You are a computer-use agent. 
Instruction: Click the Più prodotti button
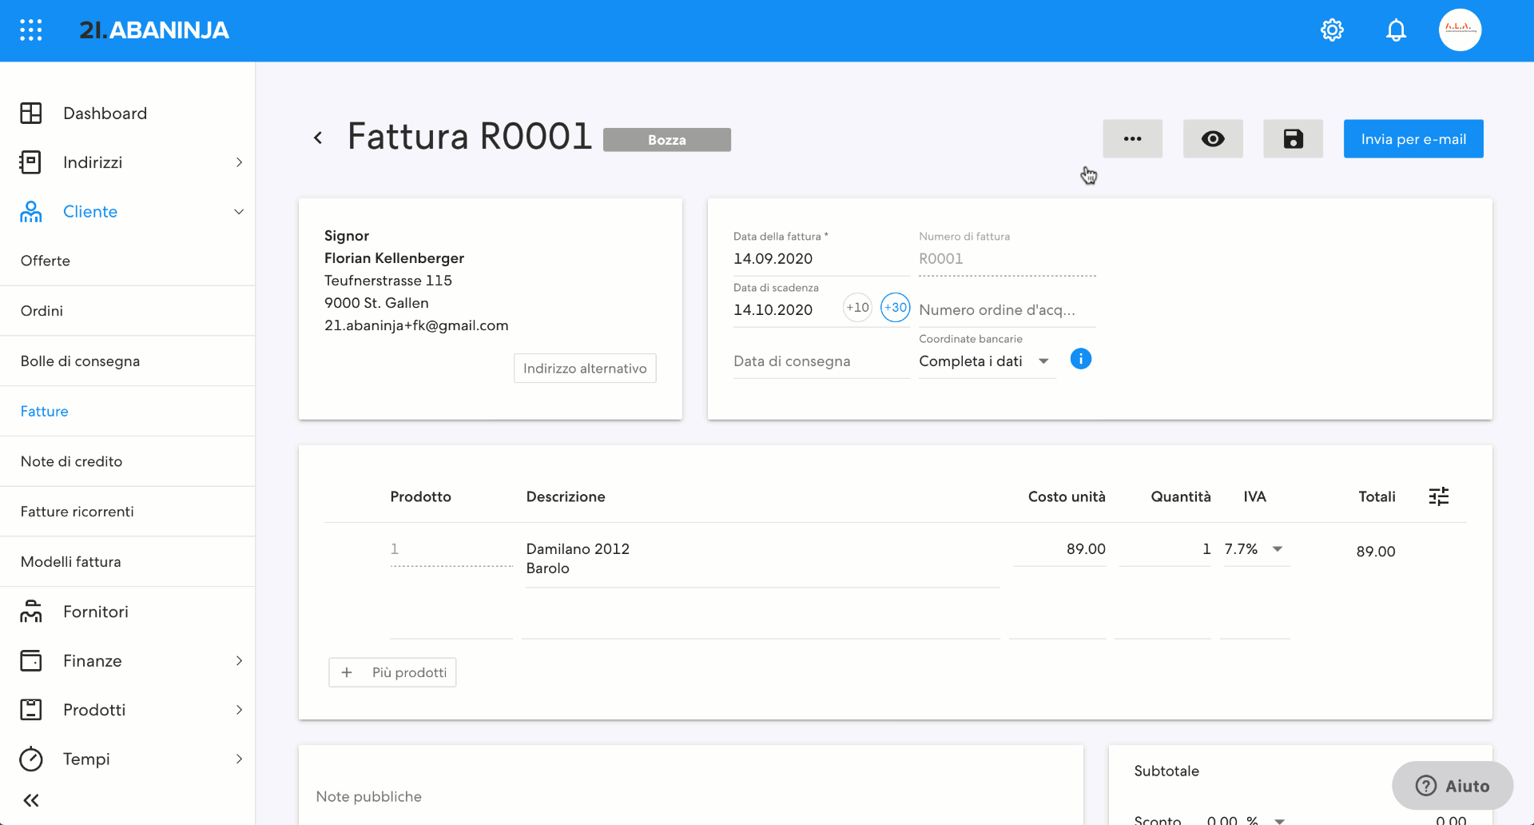point(392,672)
